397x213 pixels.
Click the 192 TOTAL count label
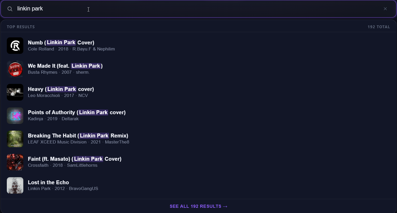(379, 27)
